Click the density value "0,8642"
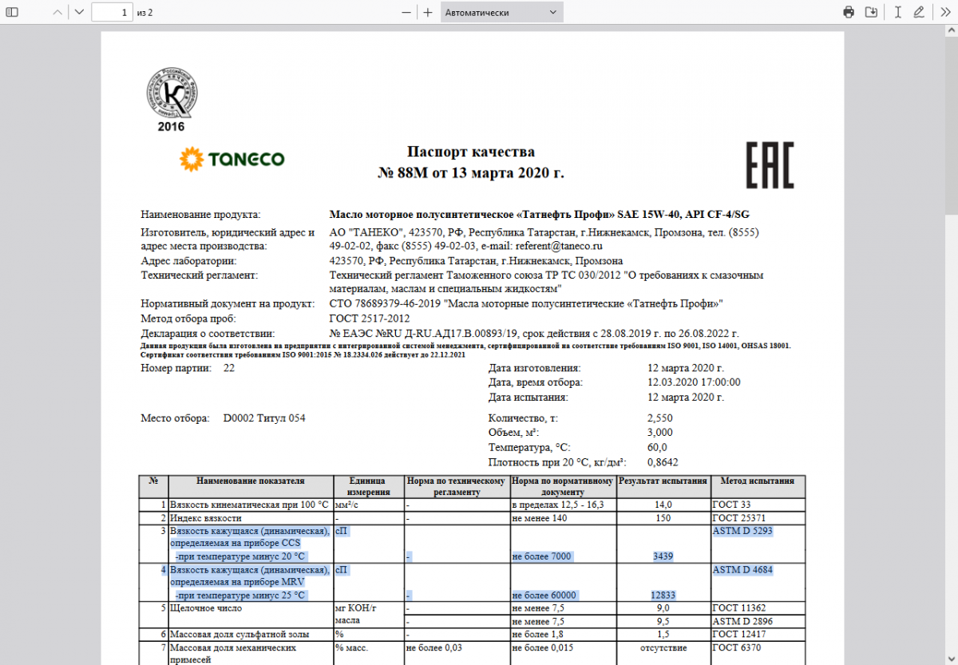Viewport: 958px width, 665px height. [x=663, y=461]
